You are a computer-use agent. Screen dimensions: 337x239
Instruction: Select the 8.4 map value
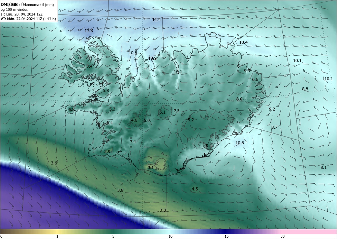pyautogui.click(x=110, y=123)
